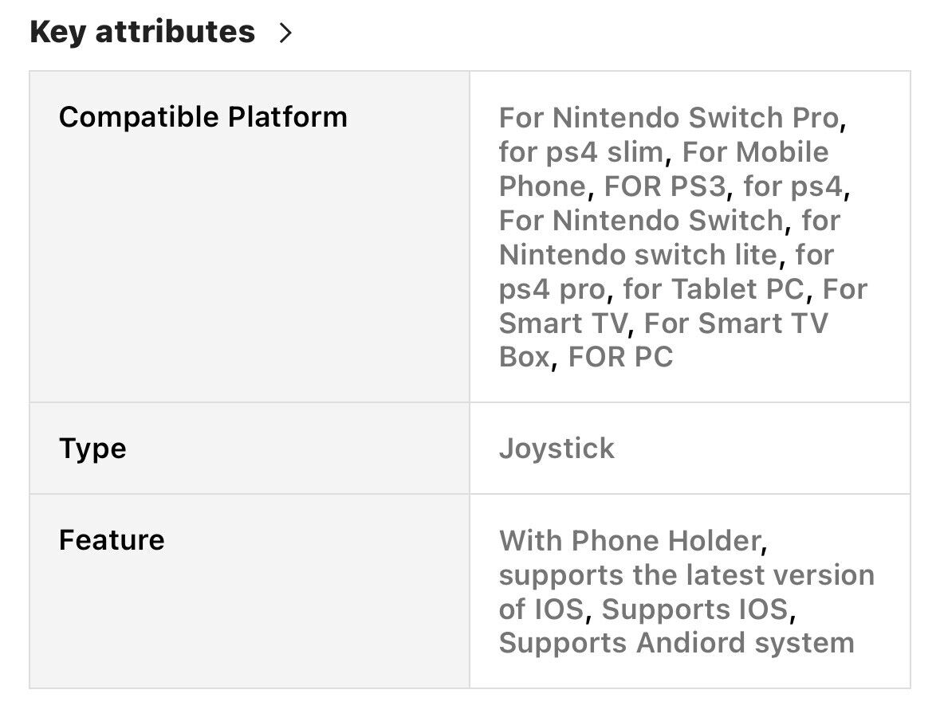The width and height of the screenshot is (940, 717).
Task: Click 'For Nintendo Switch' entry after ps4
Action: (x=641, y=221)
